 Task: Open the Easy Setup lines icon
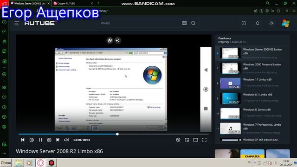point(294,11)
